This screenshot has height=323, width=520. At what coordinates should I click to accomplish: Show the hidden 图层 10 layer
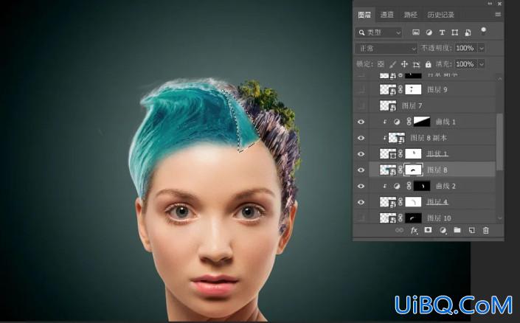point(361,218)
